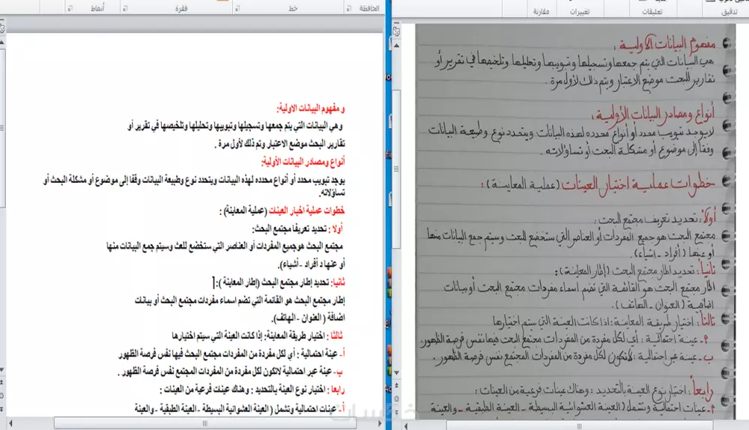Click the Select Browse Object button below the right vertical scrollbar
The width and height of the screenshot is (749, 430).
click(396, 399)
